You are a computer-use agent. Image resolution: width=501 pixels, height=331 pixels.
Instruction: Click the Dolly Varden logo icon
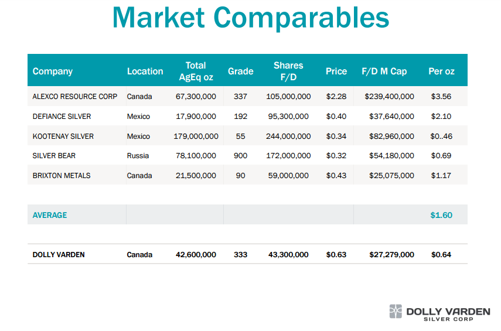click(x=396, y=311)
